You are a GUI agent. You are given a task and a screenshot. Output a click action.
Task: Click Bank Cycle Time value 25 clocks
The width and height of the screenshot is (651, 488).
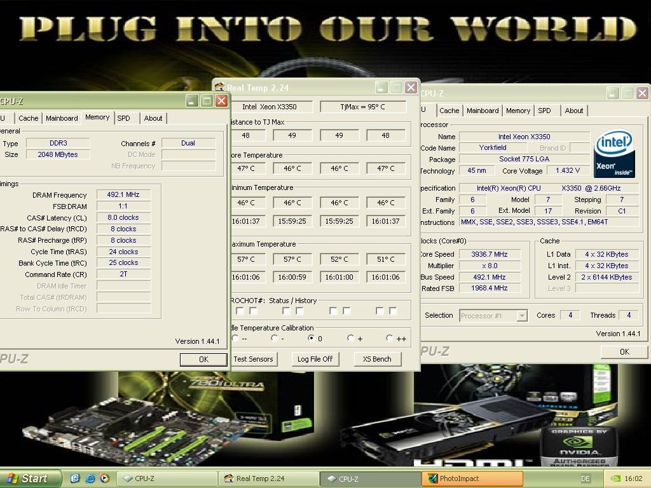[123, 262]
